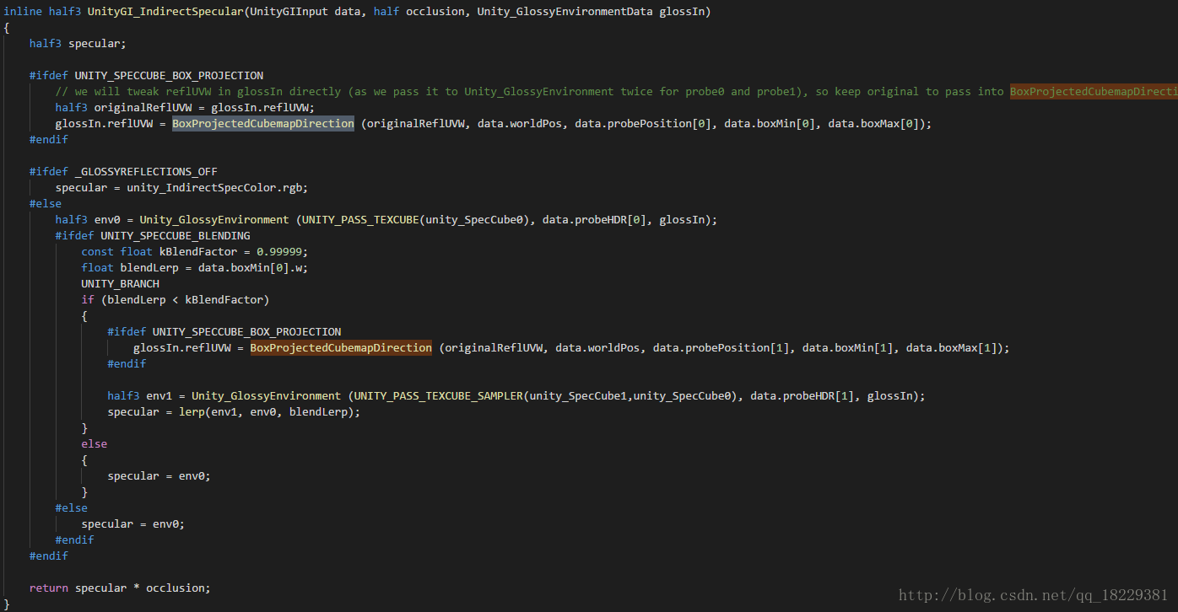Click the 'if (blendLerp < kBlendFactor)' condition
The image size is (1178, 612).
(x=176, y=300)
